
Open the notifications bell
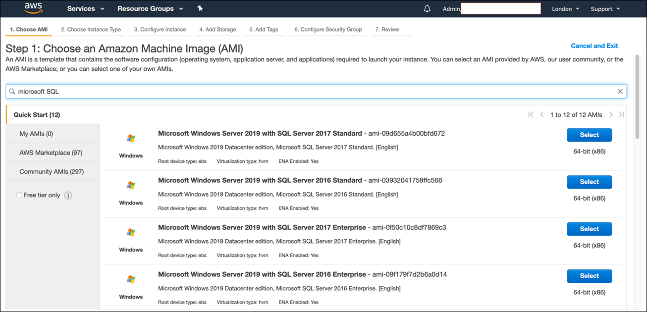[x=427, y=8]
